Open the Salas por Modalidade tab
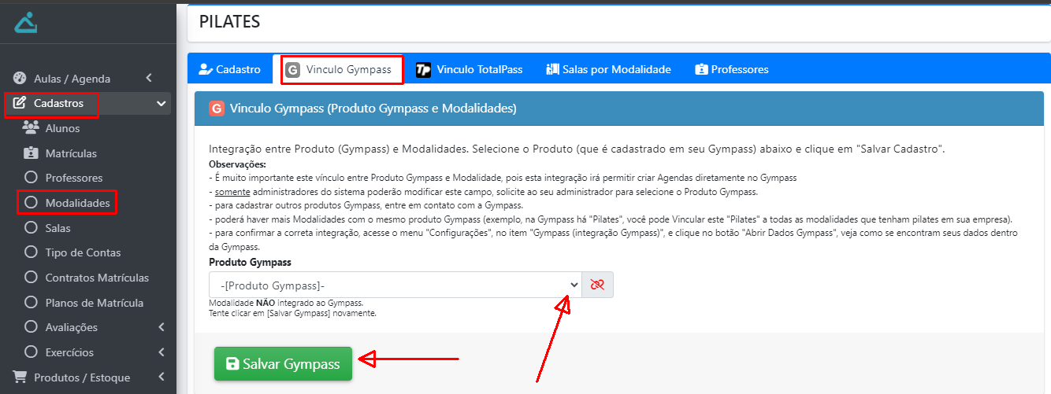Image resolution: width=1051 pixels, height=394 pixels. 608,69
